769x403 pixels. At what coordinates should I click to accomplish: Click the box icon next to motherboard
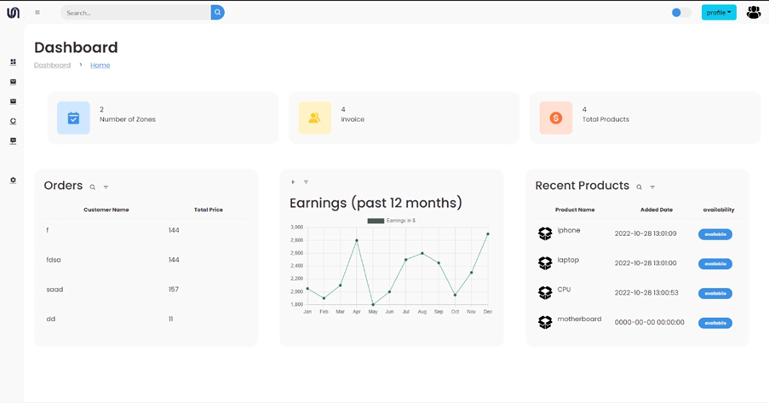click(545, 322)
